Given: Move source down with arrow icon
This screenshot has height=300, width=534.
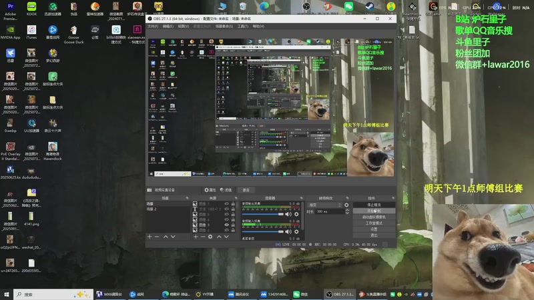Looking at the screenshot, I should pos(226,237).
